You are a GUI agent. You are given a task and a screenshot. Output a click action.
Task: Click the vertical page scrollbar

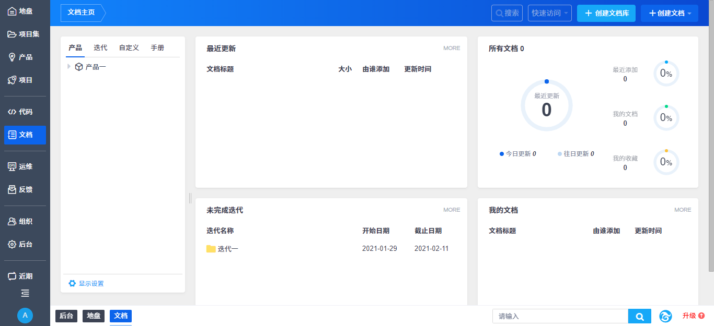pyautogui.click(x=711, y=136)
